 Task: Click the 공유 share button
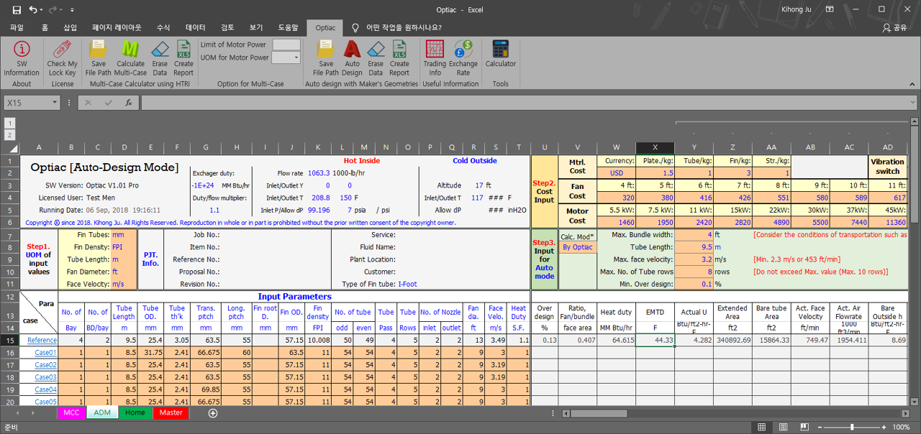tap(894, 28)
